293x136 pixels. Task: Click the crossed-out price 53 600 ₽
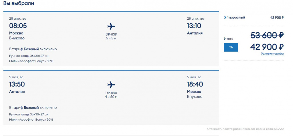(267, 35)
